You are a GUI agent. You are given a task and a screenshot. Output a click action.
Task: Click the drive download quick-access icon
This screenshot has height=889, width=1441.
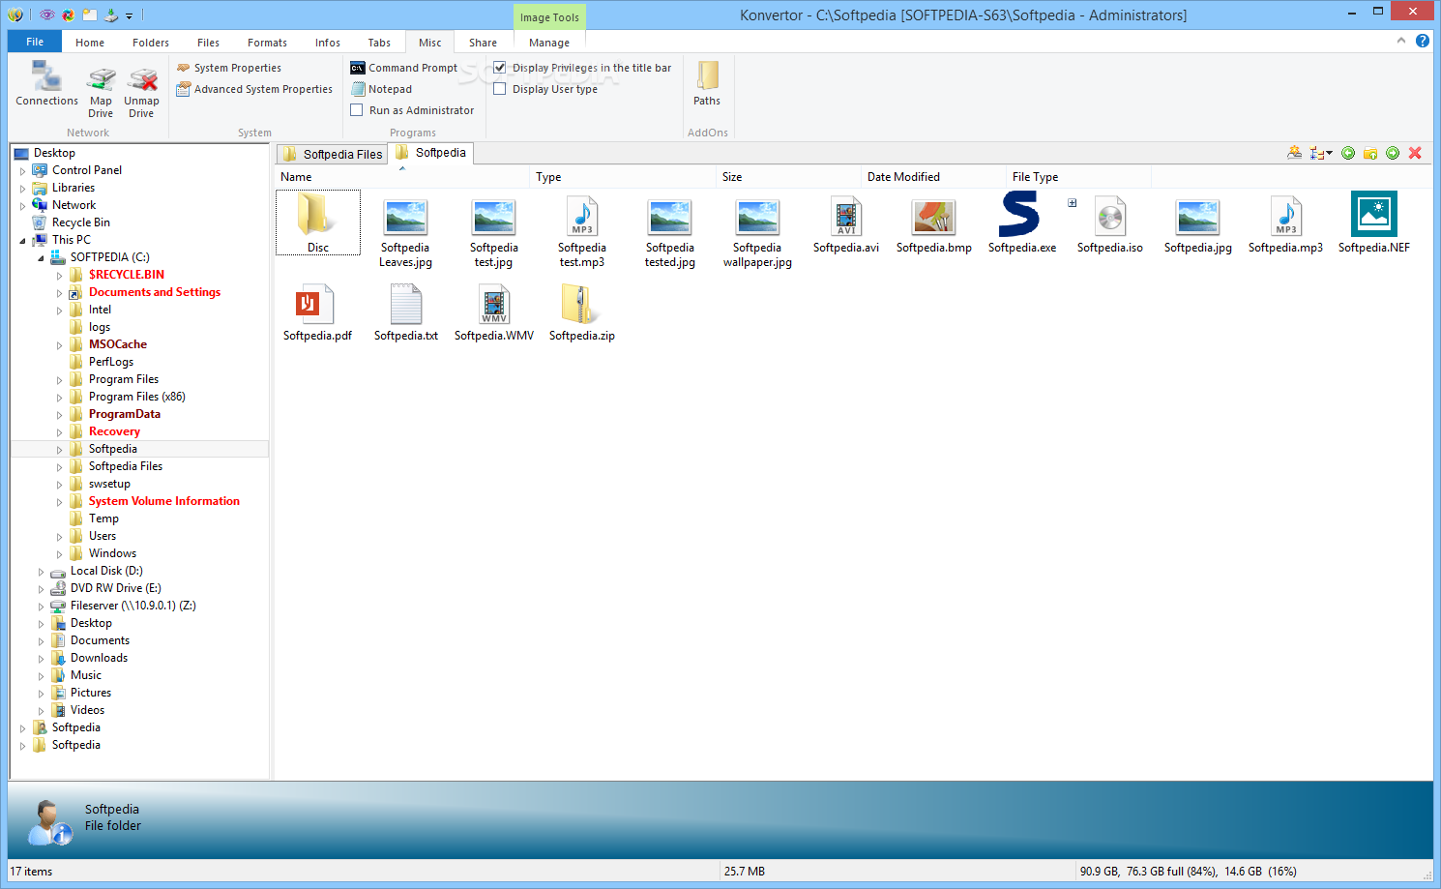pos(111,15)
